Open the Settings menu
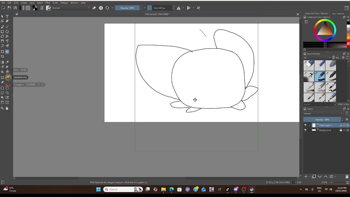350x197 pixels. pyautogui.click(x=64, y=3)
